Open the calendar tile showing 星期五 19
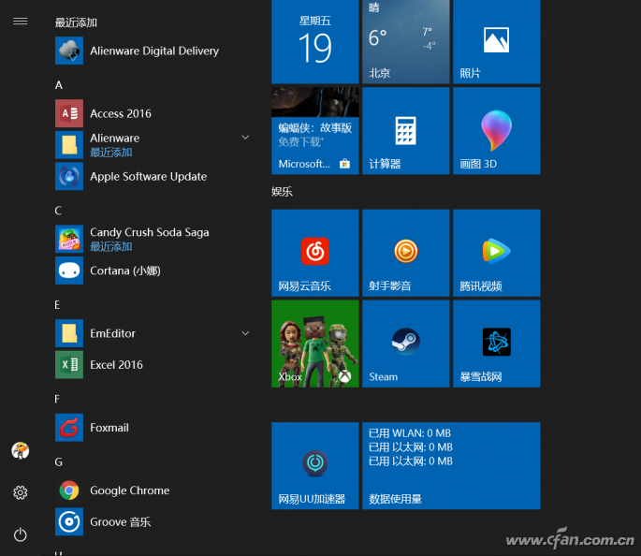The height and width of the screenshot is (556, 641). [315, 41]
